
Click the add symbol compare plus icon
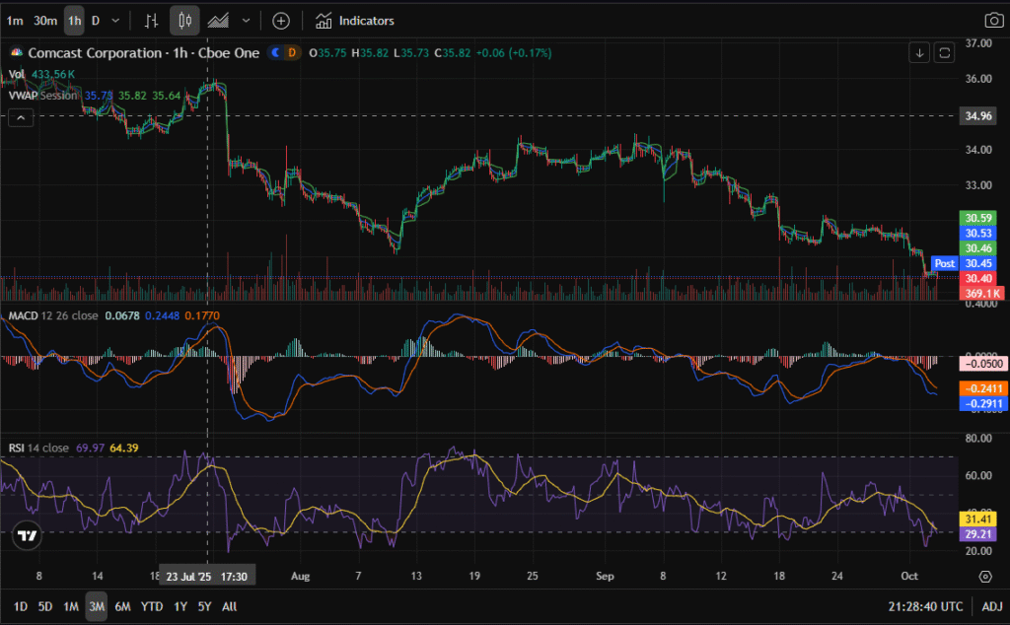(x=281, y=21)
